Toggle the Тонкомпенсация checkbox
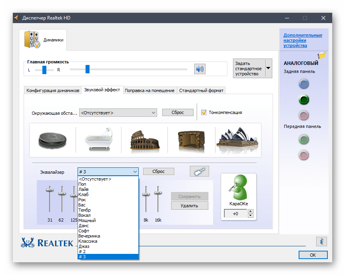Screen dimensions: 345x275 pyautogui.click(x=204, y=112)
